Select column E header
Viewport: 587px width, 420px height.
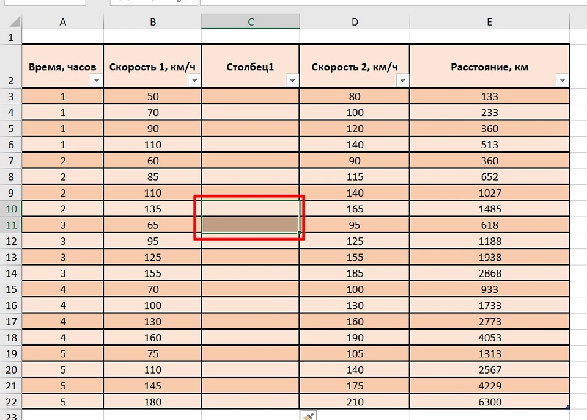click(x=489, y=22)
